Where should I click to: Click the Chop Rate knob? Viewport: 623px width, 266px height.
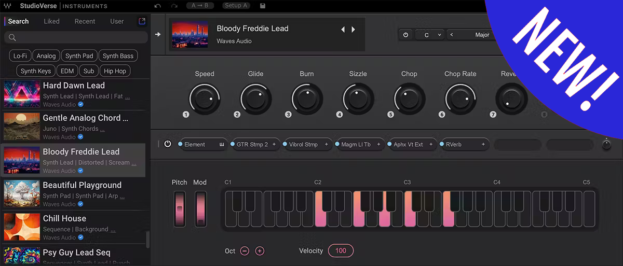(x=461, y=99)
